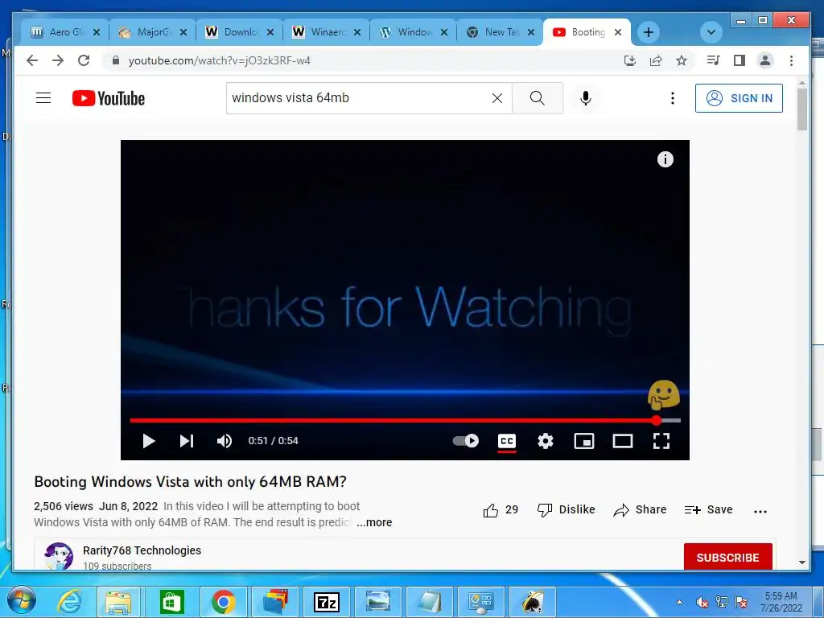
Task: Open Windows Explorer folder on taskbar
Action: pos(119,602)
